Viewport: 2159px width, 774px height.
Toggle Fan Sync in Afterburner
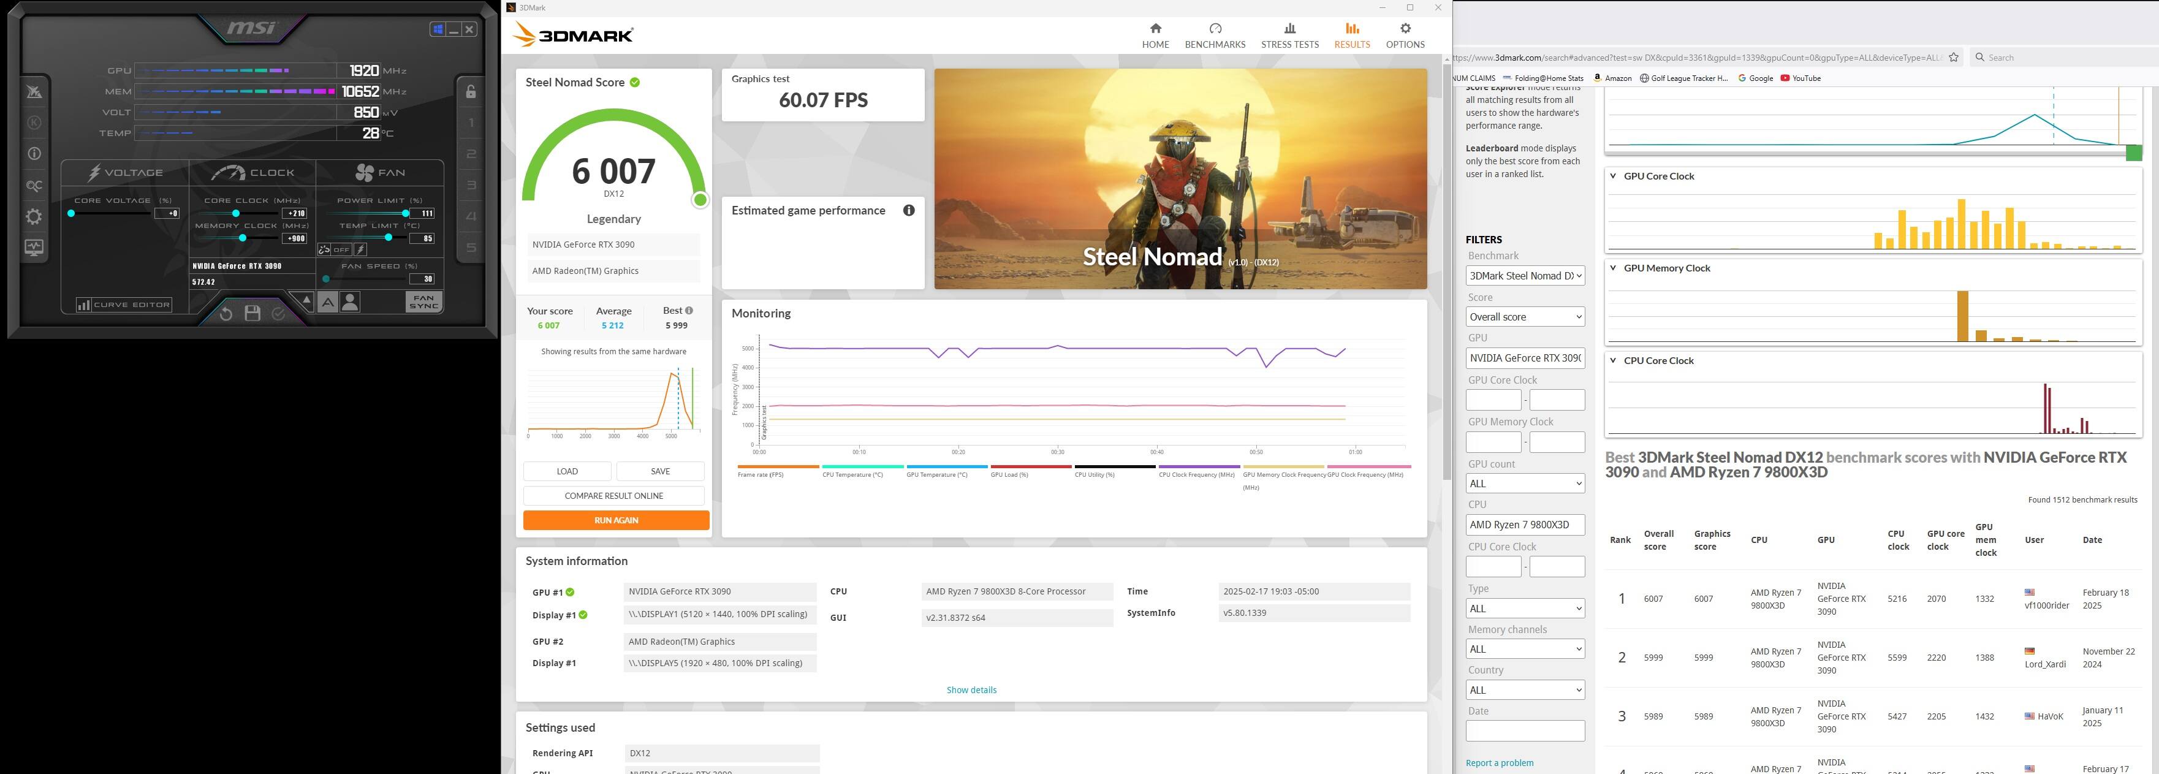424,302
